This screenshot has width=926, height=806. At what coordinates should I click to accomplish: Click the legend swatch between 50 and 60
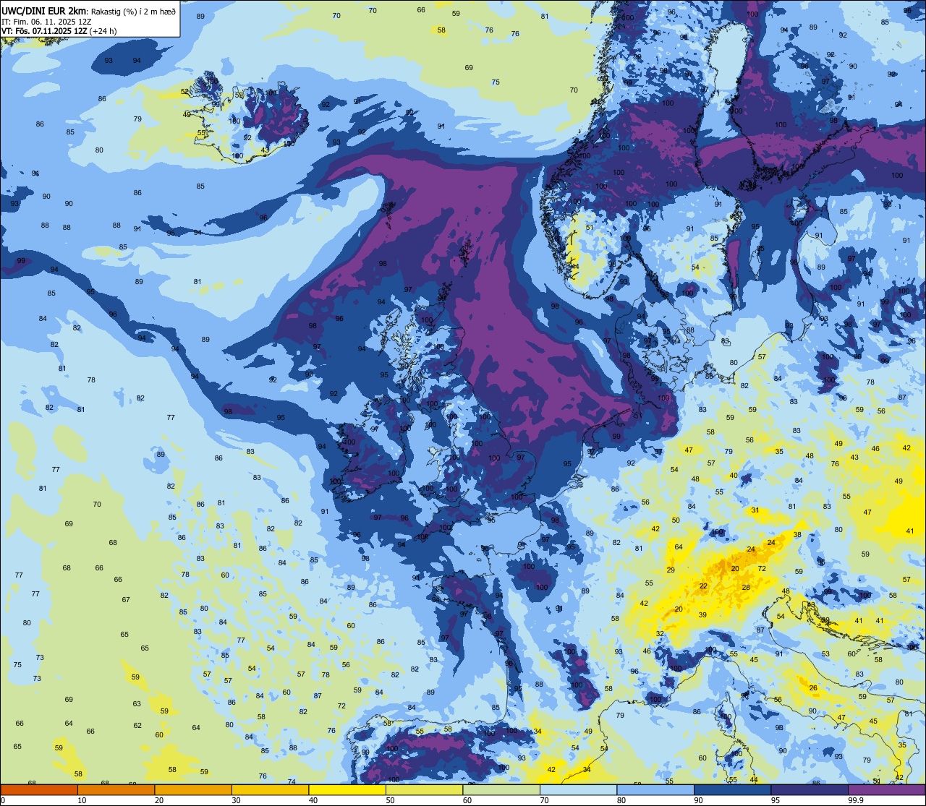click(x=424, y=789)
